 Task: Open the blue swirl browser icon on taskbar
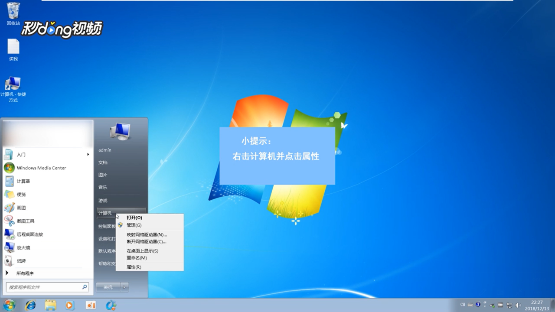[111, 305]
